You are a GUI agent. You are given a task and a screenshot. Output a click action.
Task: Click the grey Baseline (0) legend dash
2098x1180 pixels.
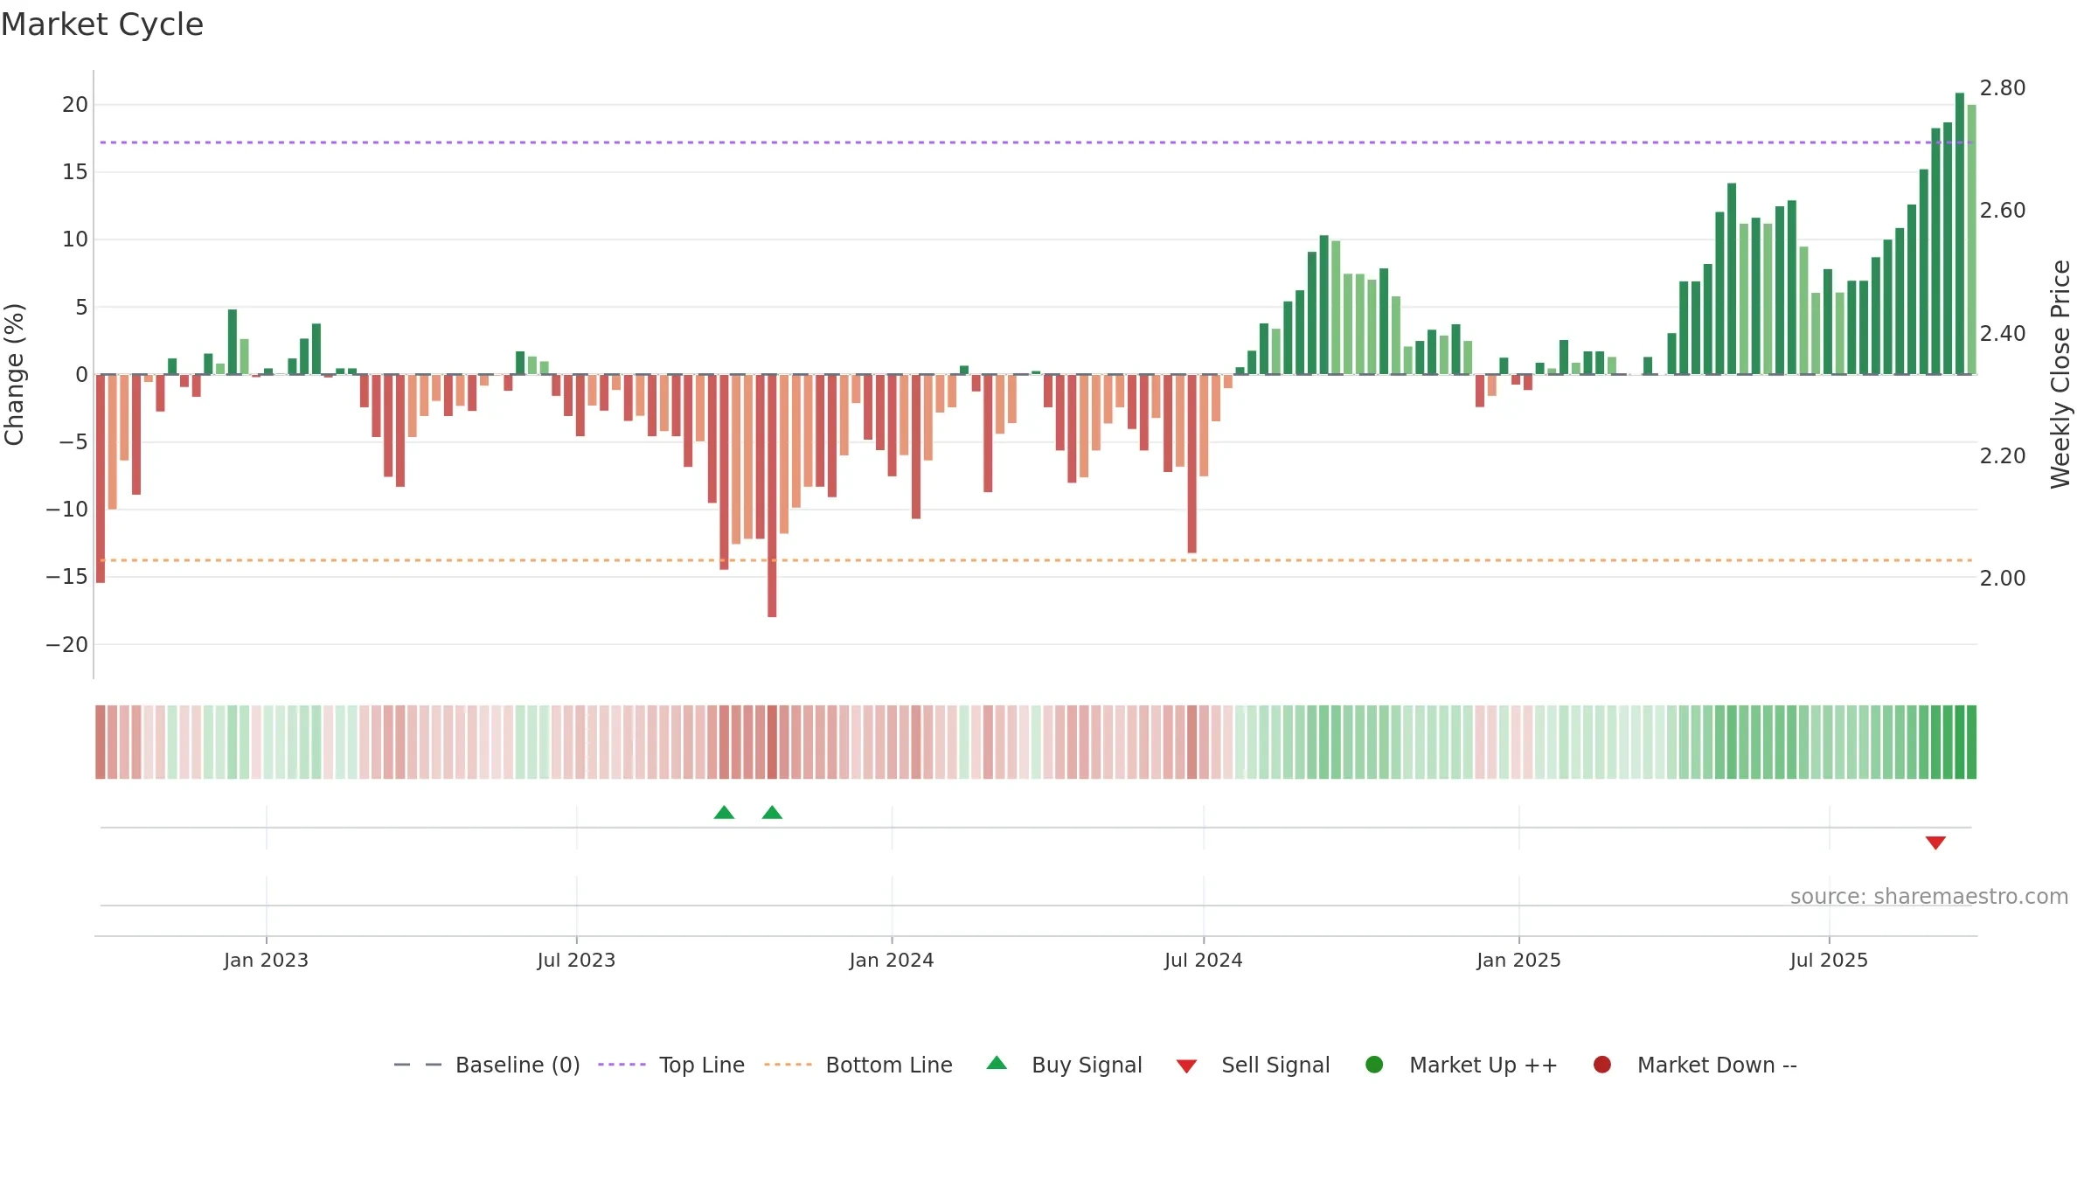(x=418, y=1065)
